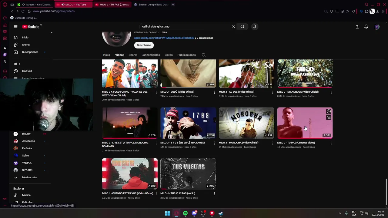The height and width of the screenshot is (218, 388).
Task: Open Steam from the taskbar
Action: [221, 213]
